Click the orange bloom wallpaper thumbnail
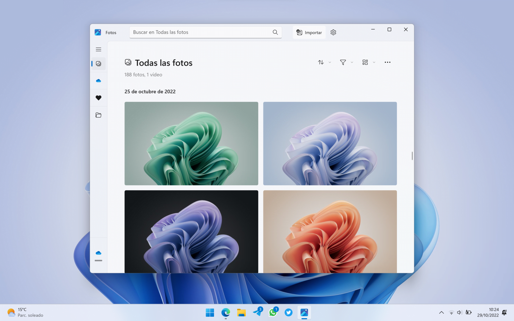514x321 pixels. point(330,231)
